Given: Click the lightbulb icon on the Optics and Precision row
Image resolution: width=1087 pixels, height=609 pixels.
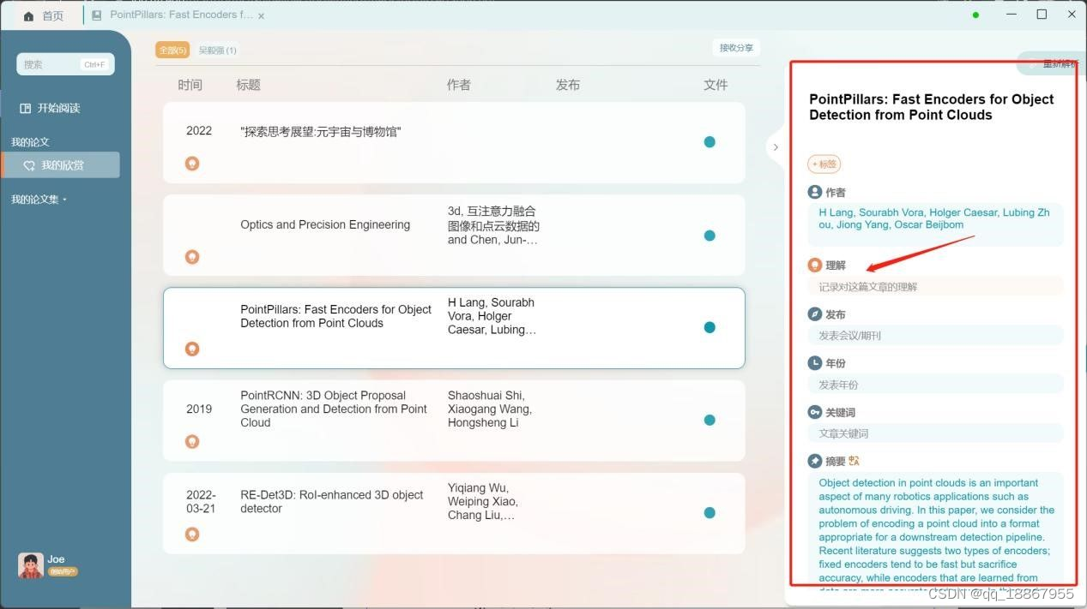Looking at the screenshot, I should (x=192, y=256).
